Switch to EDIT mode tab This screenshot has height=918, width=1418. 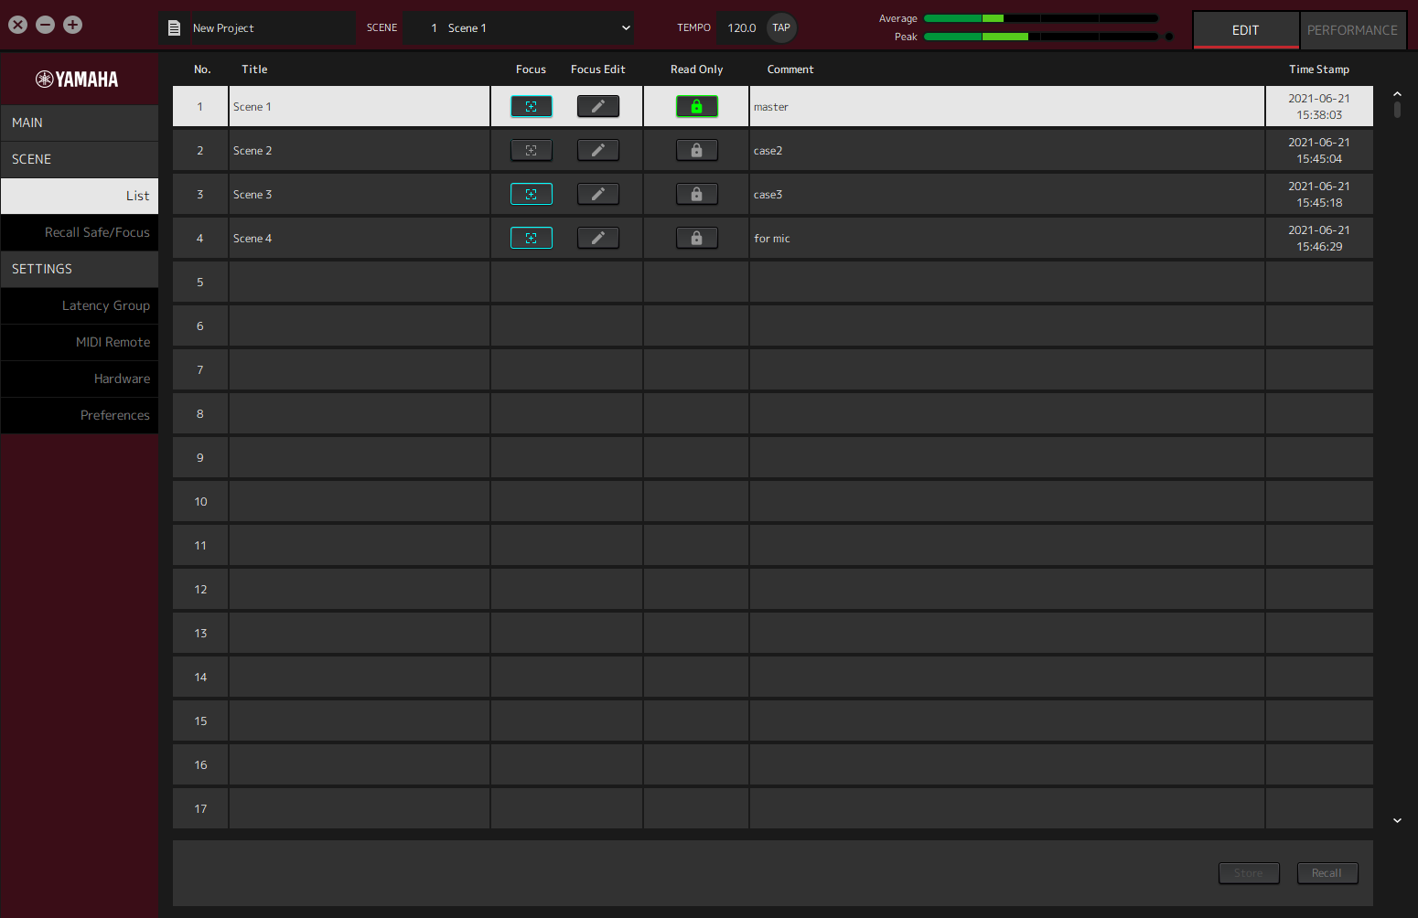pyautogui.click(x=1245, y=30)
